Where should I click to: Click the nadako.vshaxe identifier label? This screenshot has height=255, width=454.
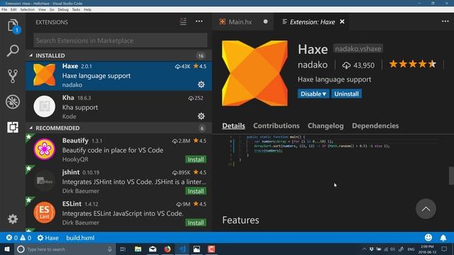tap(358, 48)
